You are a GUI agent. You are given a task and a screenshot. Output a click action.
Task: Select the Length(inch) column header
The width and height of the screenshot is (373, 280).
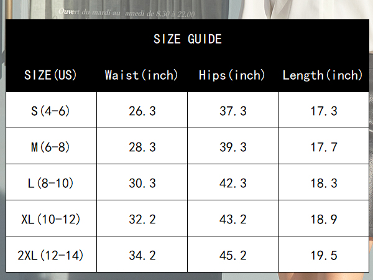pyautogui.click(x=323, y=75)
